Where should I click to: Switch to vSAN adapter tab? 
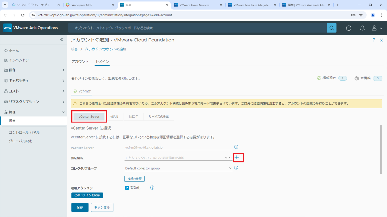114,117
